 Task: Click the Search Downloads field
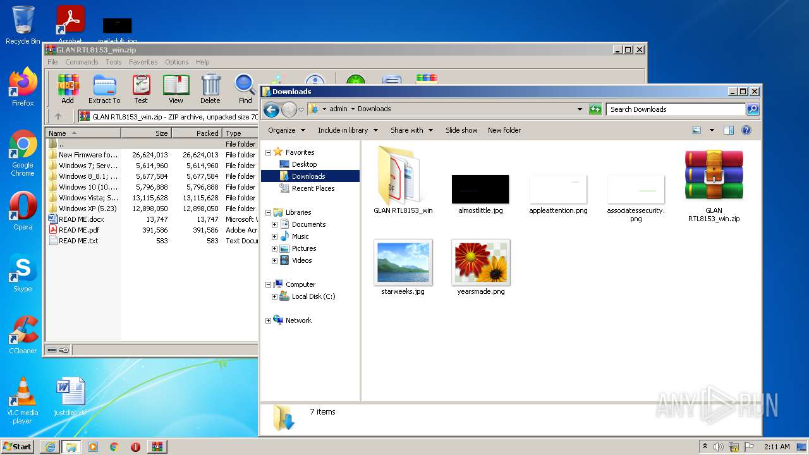pos(676,109)
